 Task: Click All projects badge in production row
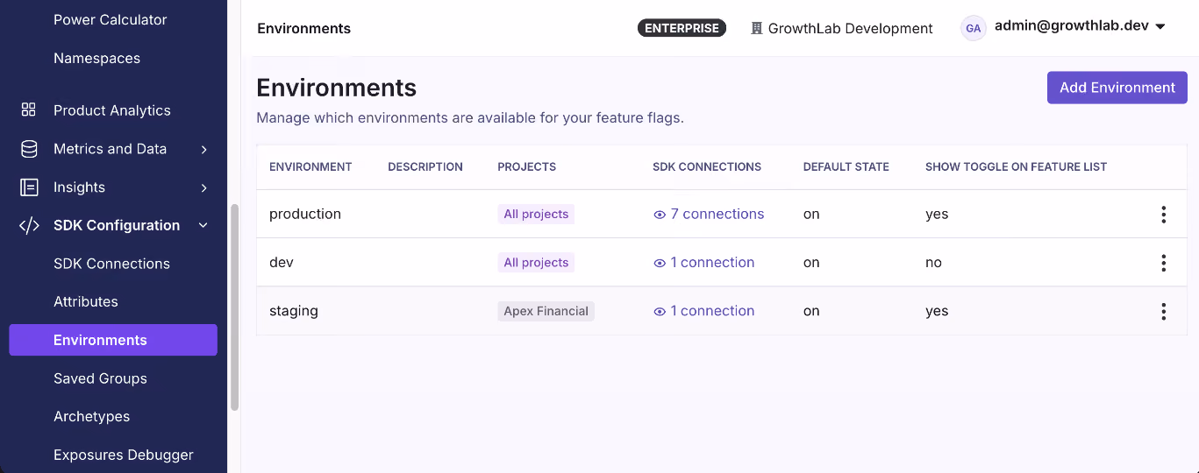(536, 214)
